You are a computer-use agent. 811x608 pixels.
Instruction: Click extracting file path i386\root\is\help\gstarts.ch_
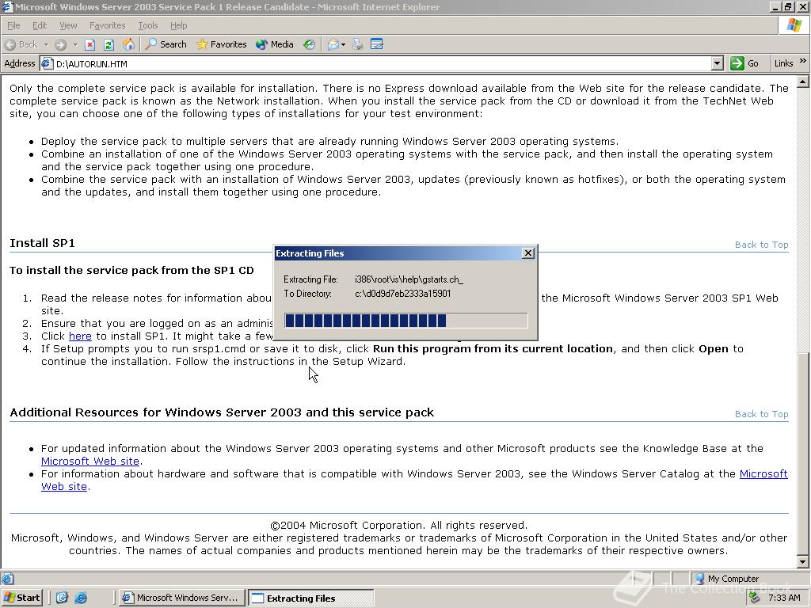(x=409, y=279)
